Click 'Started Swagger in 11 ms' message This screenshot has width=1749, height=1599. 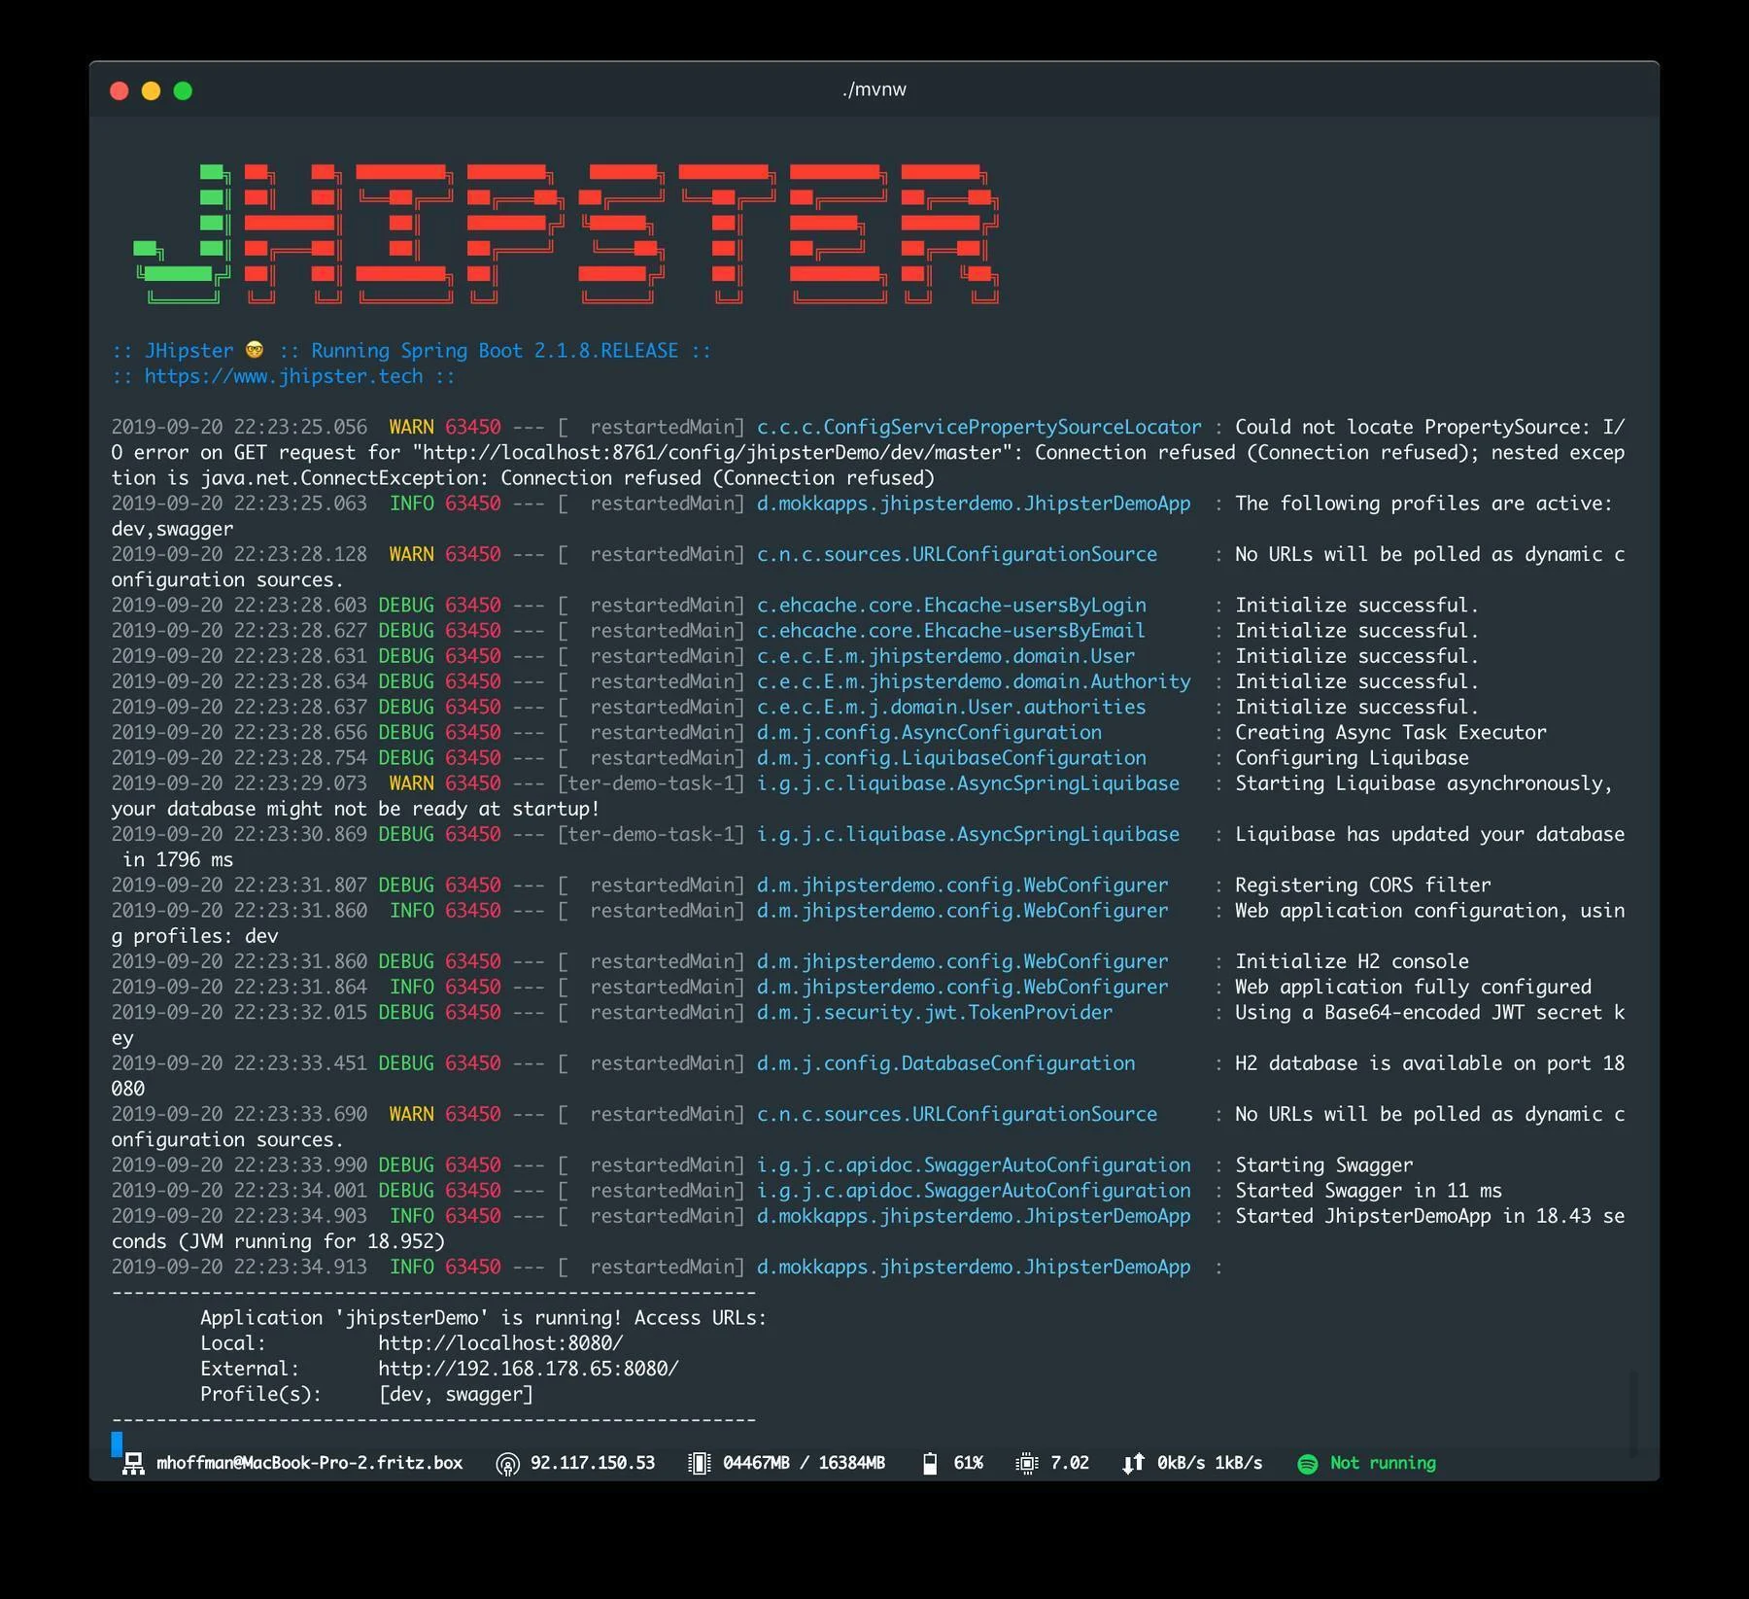[1368, 1190]
